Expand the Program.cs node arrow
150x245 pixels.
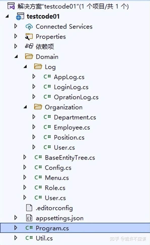(16, 228)
